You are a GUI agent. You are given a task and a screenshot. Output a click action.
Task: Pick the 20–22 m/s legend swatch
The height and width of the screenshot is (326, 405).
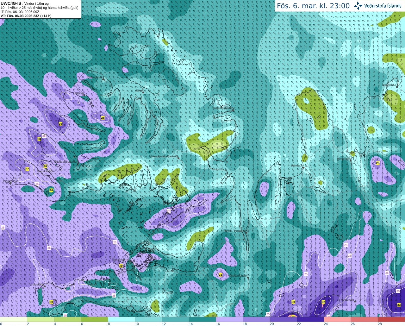click(x=283, y=319)
